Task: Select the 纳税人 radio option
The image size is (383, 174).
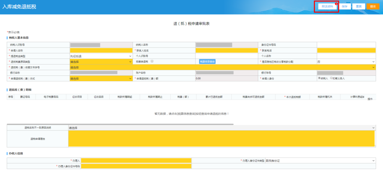Action: pos(319,78)
